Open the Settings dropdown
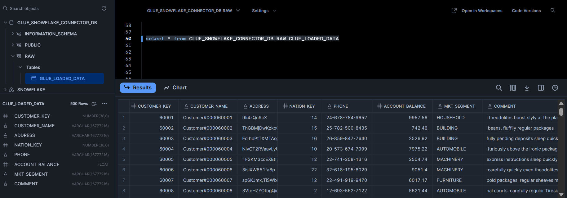Screen dimensions: 567x198 [264, 11]
